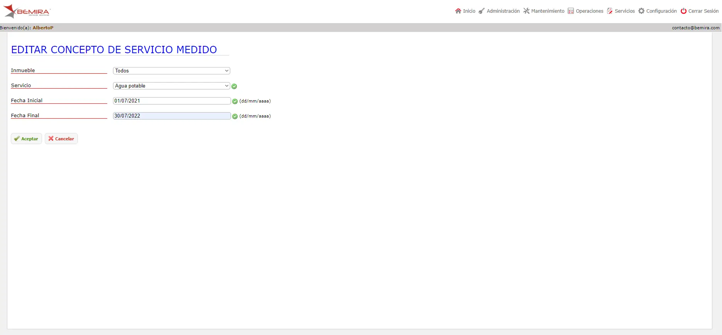722x335 pixels.
Task: Open the Inmueble dropdown showing Todos
Action: 172,71
